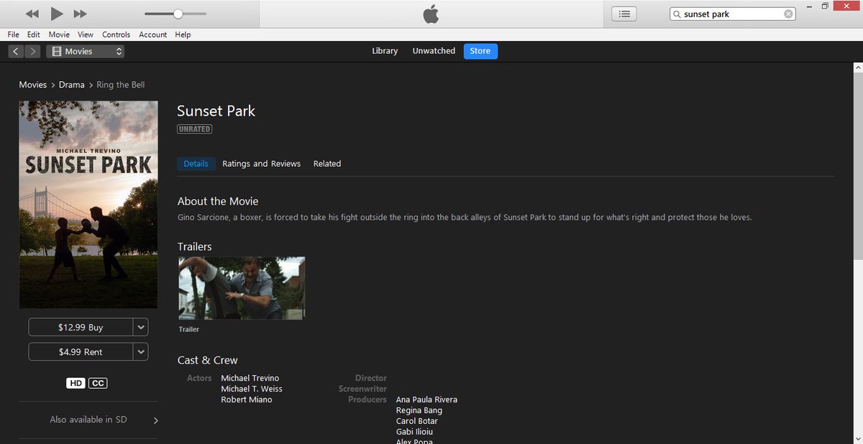Screen dimensions: 863x444
Task: Adjust the volume slider knob
Action: [x=178, y=14]
